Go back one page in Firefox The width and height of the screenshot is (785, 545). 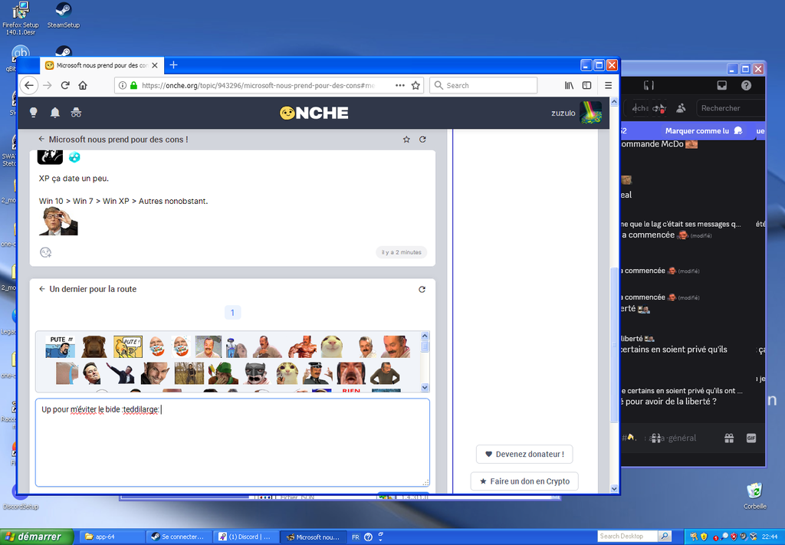[29, 86]
